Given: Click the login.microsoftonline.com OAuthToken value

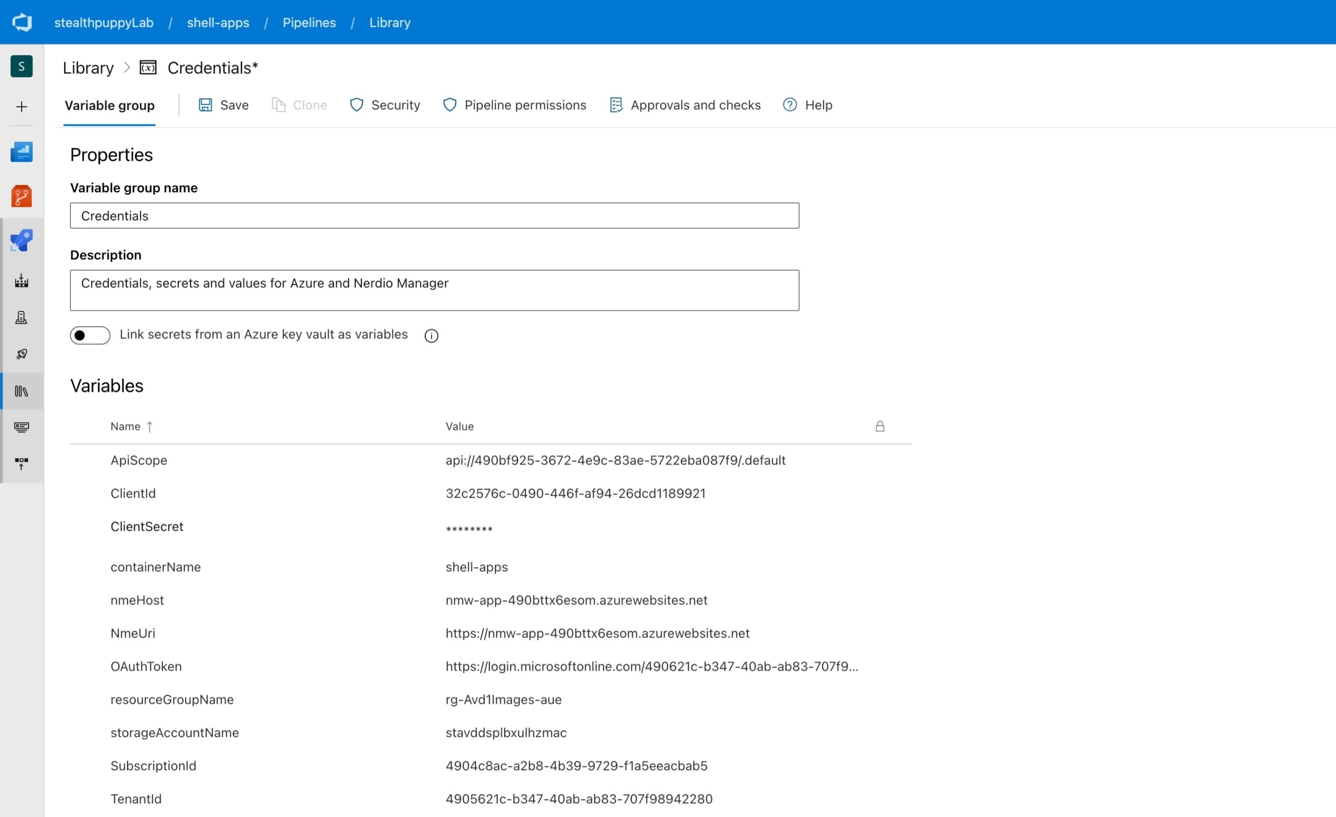Looking at the screenshot, I should coord(652,666).
